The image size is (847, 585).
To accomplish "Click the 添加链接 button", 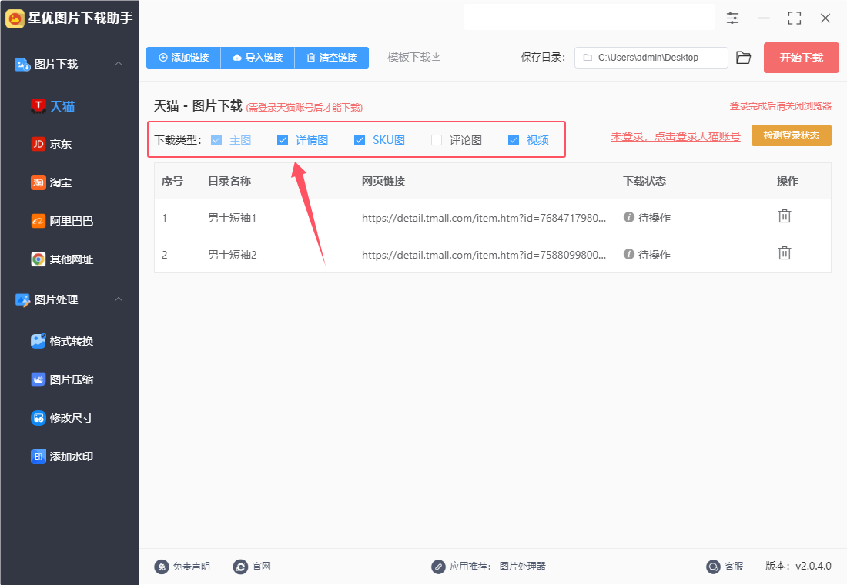I will coord(184,58).
